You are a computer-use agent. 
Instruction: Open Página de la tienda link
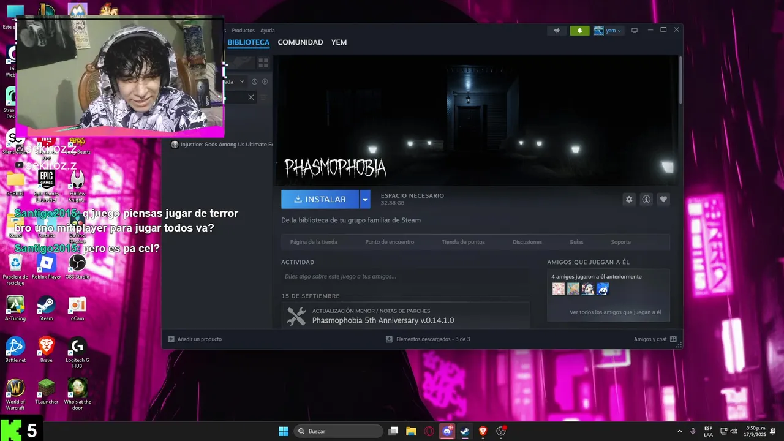point(314,242)
